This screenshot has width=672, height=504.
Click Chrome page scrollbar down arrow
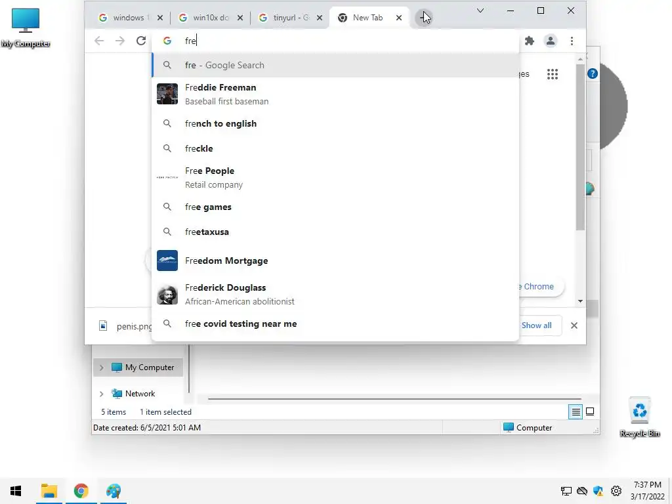(x=580, y=301)
